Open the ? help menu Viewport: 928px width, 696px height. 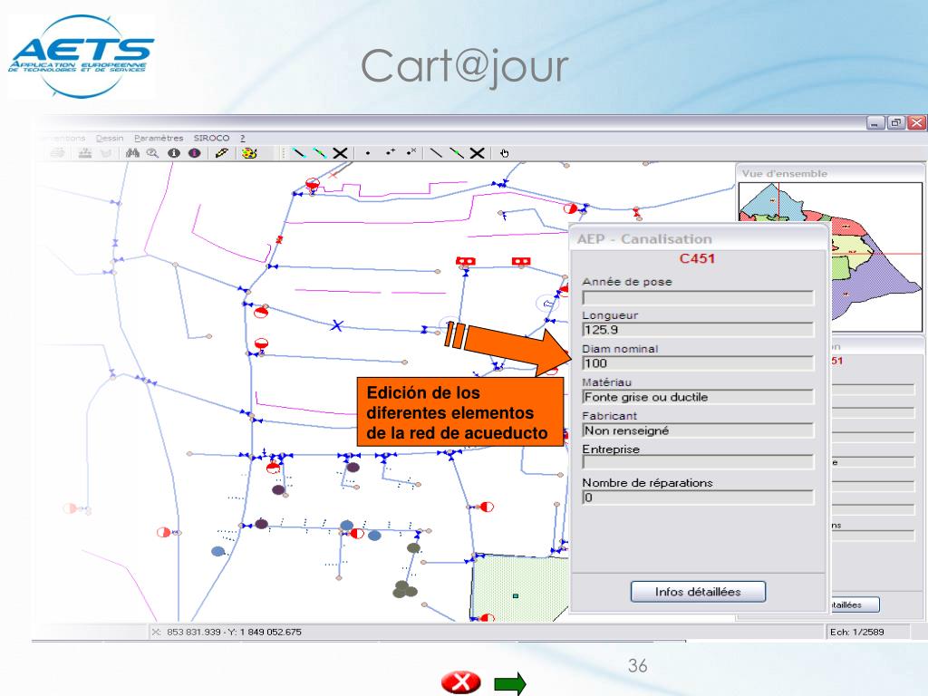[243, 138]
